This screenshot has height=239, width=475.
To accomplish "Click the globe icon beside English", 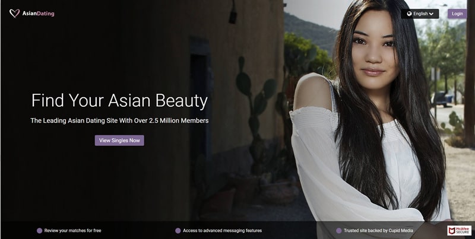I will pos(410,14).
